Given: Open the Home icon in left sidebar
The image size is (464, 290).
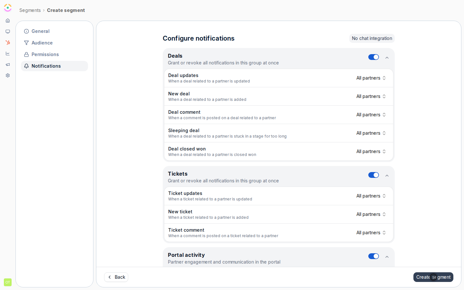Looking at the screenshot, I should [x=8, y=21].
